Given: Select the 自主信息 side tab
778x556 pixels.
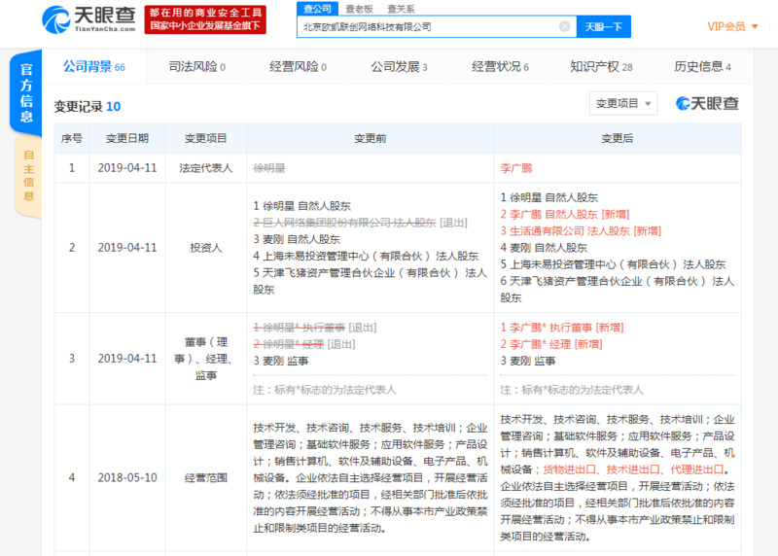Looking at the screenshot, I should click(x=28, y=176).
